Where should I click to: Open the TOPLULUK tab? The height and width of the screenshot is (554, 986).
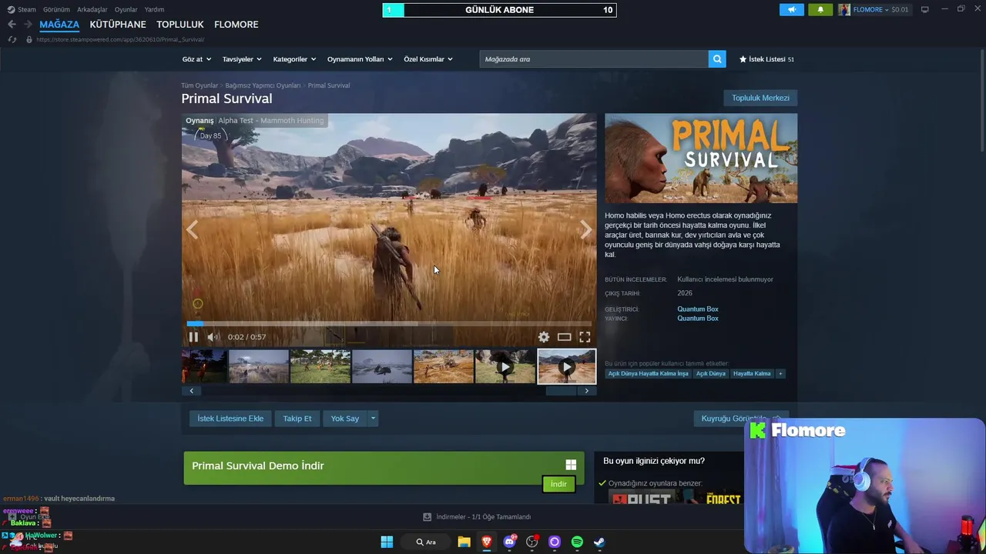point(180,25)
